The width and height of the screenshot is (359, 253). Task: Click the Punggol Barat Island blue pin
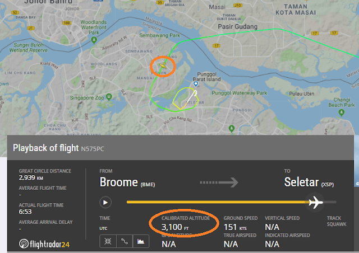pos(196,84)
